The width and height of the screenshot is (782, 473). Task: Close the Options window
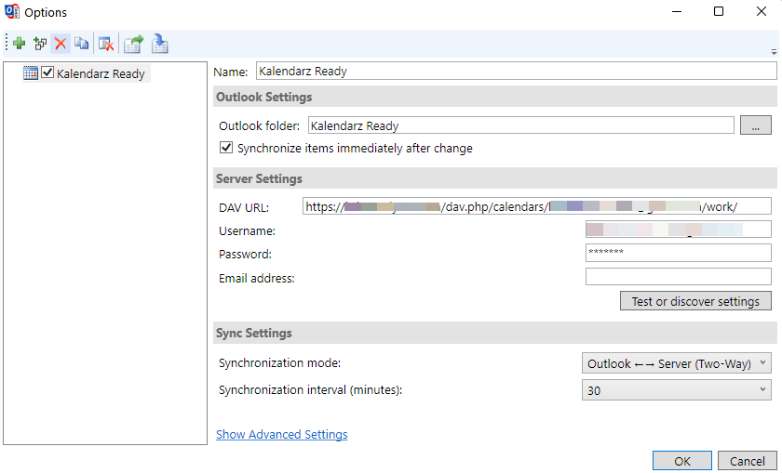tap(762, 11)
